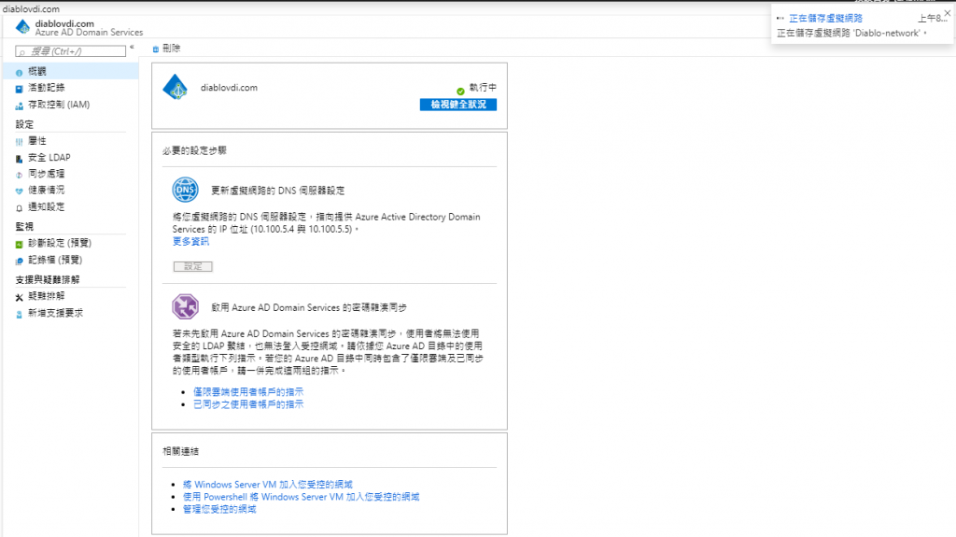Click the 活動記錄 activity log icon
Viewport: 956px width, 537px height.
pyautogui.click(x=19, y=89)
